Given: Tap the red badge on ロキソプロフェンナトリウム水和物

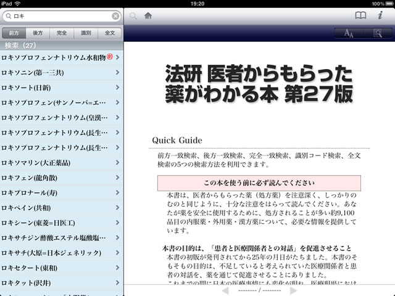Looking at the screenshot, I should (110, 57).
